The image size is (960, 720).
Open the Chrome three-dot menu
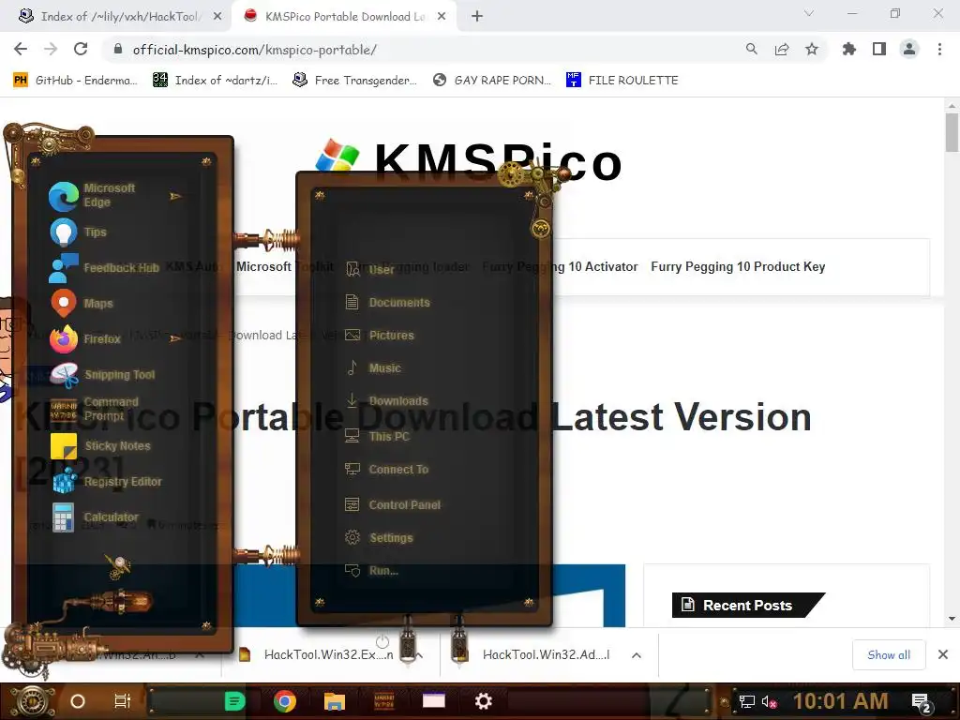pyautogui.click(x=939, y=50)
